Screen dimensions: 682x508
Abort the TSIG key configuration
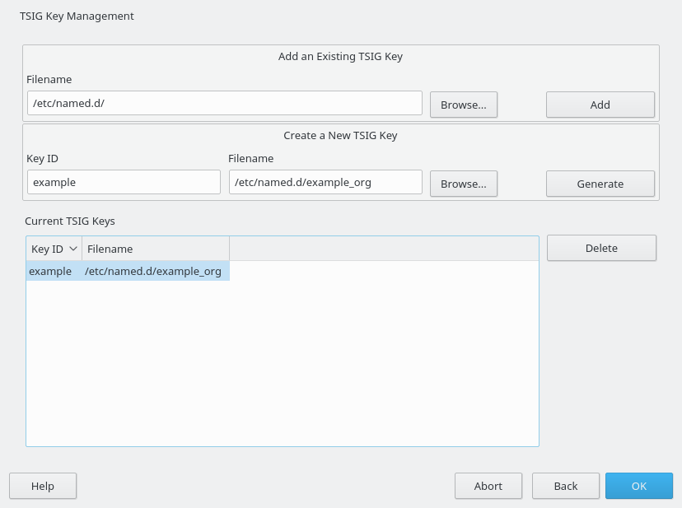click(488, 486)
